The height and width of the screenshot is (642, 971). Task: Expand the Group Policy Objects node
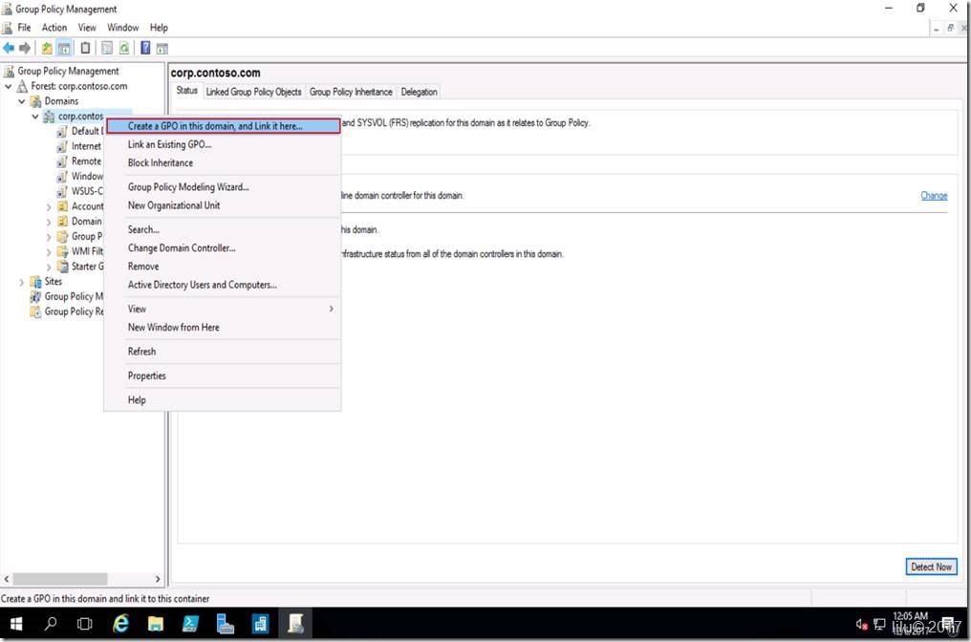[49, 237]
